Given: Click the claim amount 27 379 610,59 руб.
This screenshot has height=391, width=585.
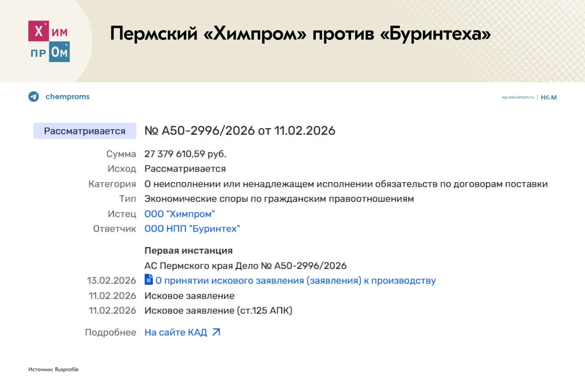Looking at the screenshot, I should tap(185, 154).
